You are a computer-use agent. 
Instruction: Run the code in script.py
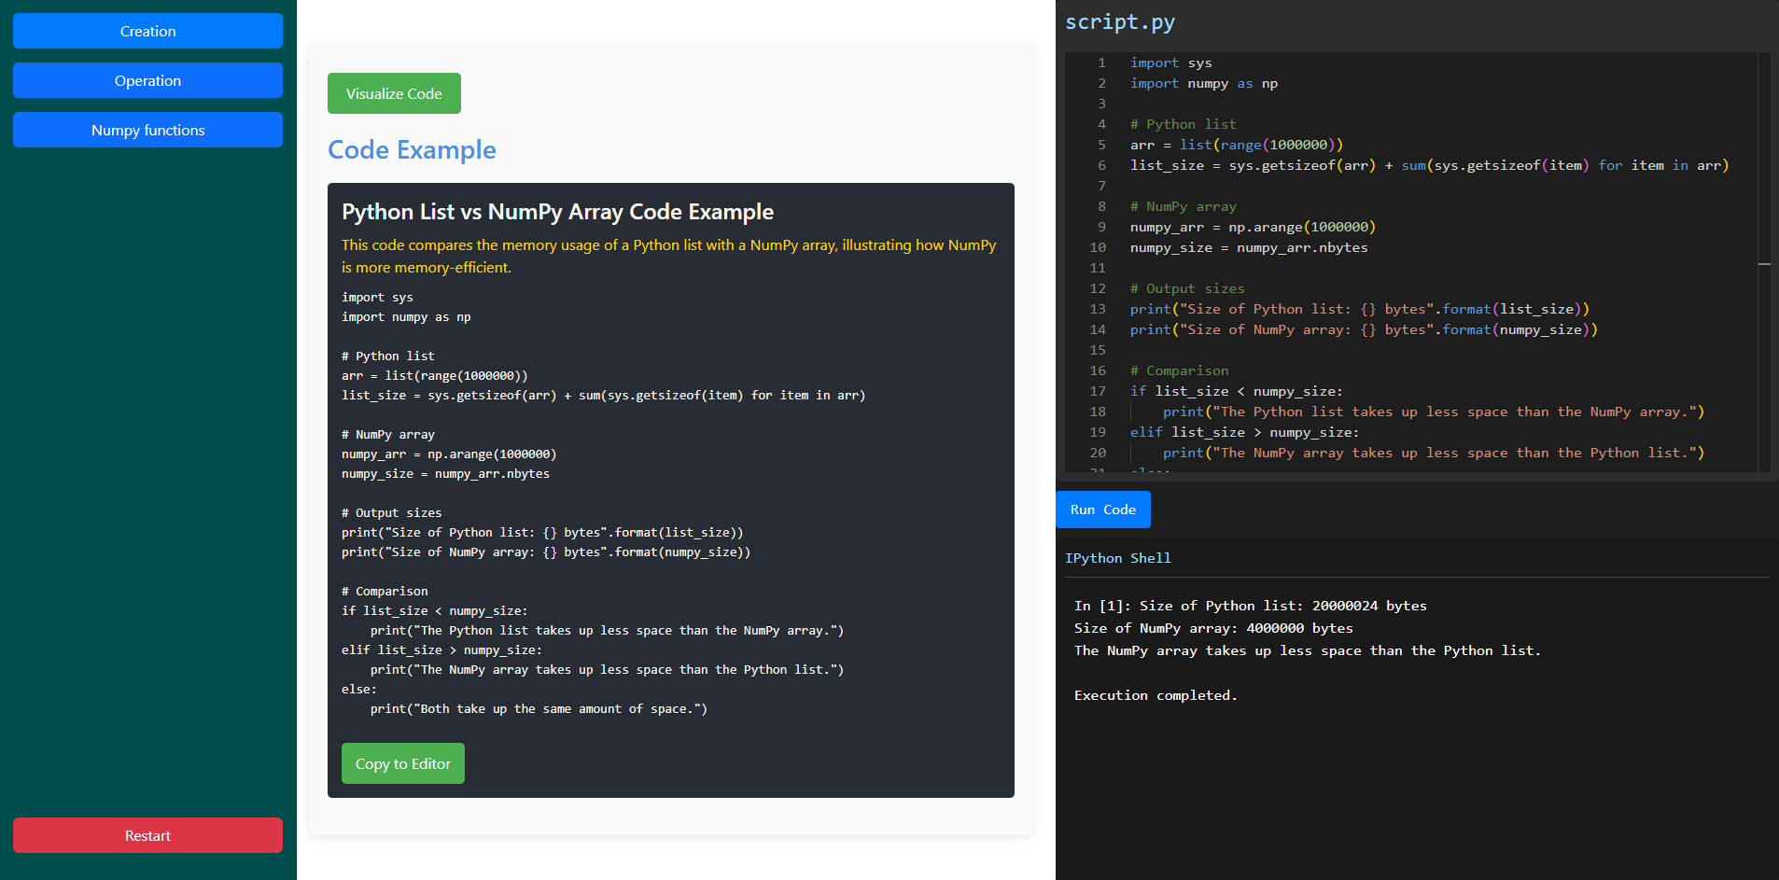tap(1102, 510)
